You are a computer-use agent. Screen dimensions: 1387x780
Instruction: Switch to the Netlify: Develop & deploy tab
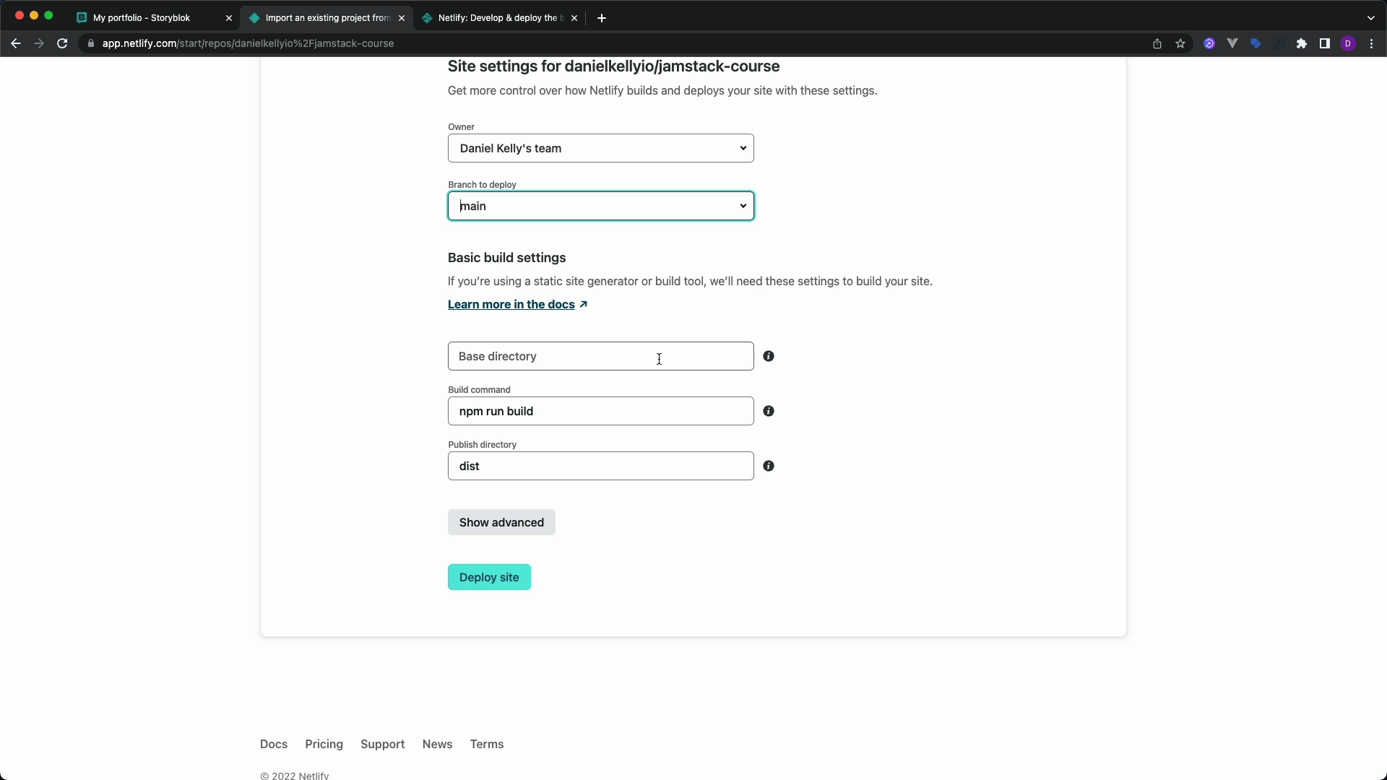[500, 18]
